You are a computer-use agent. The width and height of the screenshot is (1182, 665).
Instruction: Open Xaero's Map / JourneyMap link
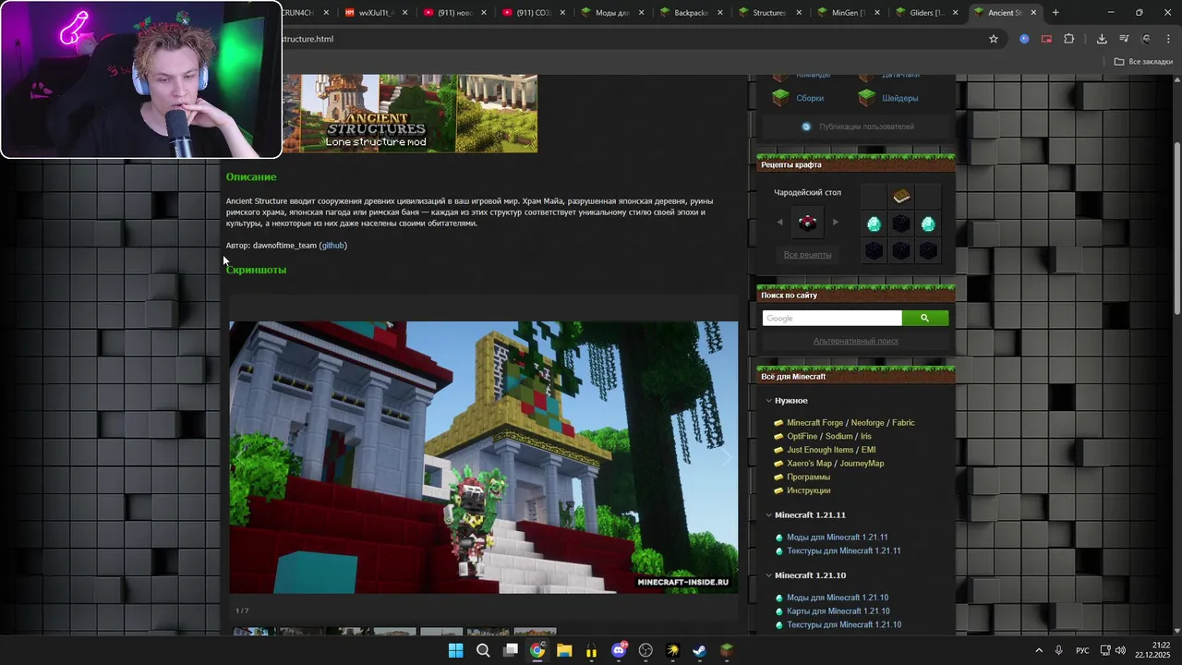coord(835,464)
